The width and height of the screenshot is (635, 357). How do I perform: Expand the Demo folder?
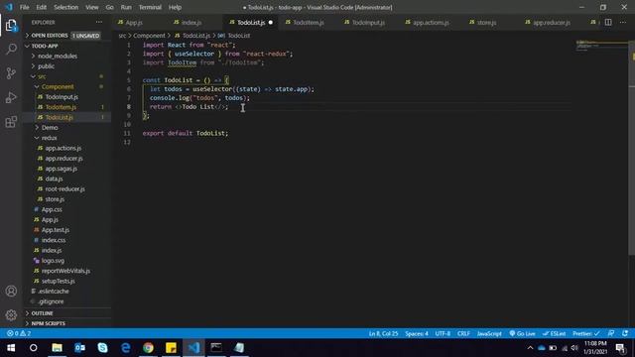pos(50,128)
